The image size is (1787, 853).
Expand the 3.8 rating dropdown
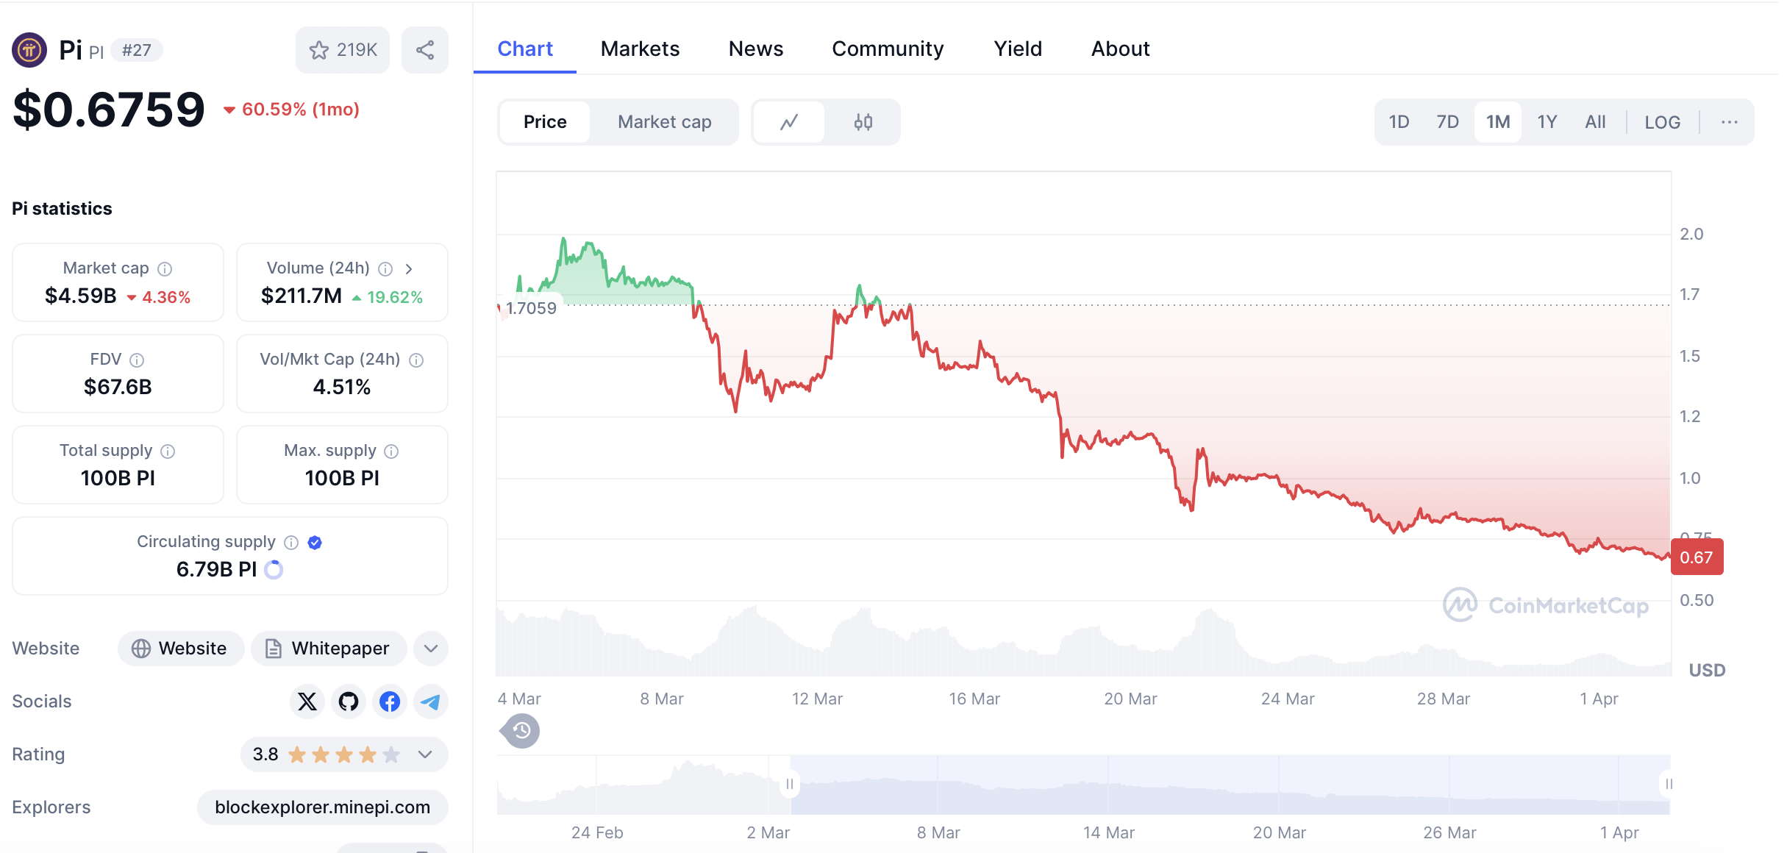click(424, 754)
